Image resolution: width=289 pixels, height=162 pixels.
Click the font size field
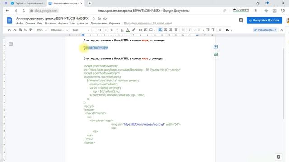coord(100,30)
